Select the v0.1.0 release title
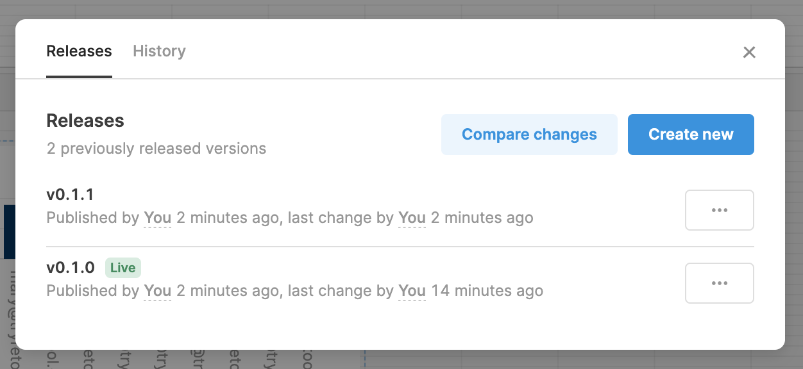 [70, 267]
